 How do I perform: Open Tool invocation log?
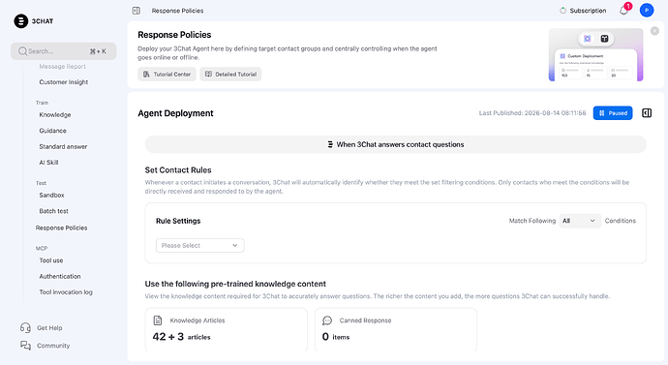click(x=66, y=292)
